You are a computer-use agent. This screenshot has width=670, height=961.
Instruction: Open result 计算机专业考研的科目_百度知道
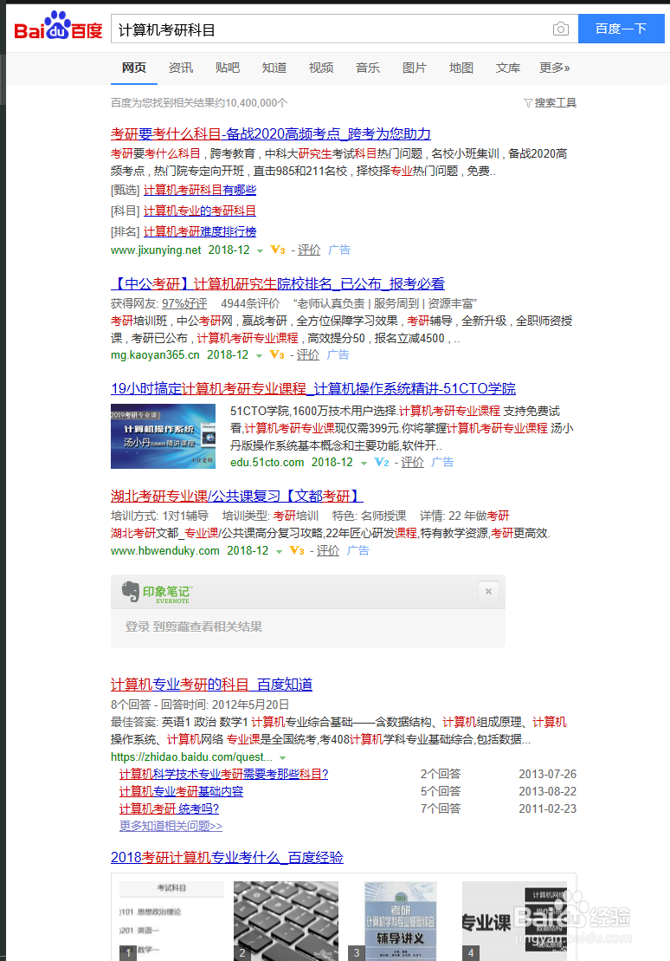pos(211,685)
